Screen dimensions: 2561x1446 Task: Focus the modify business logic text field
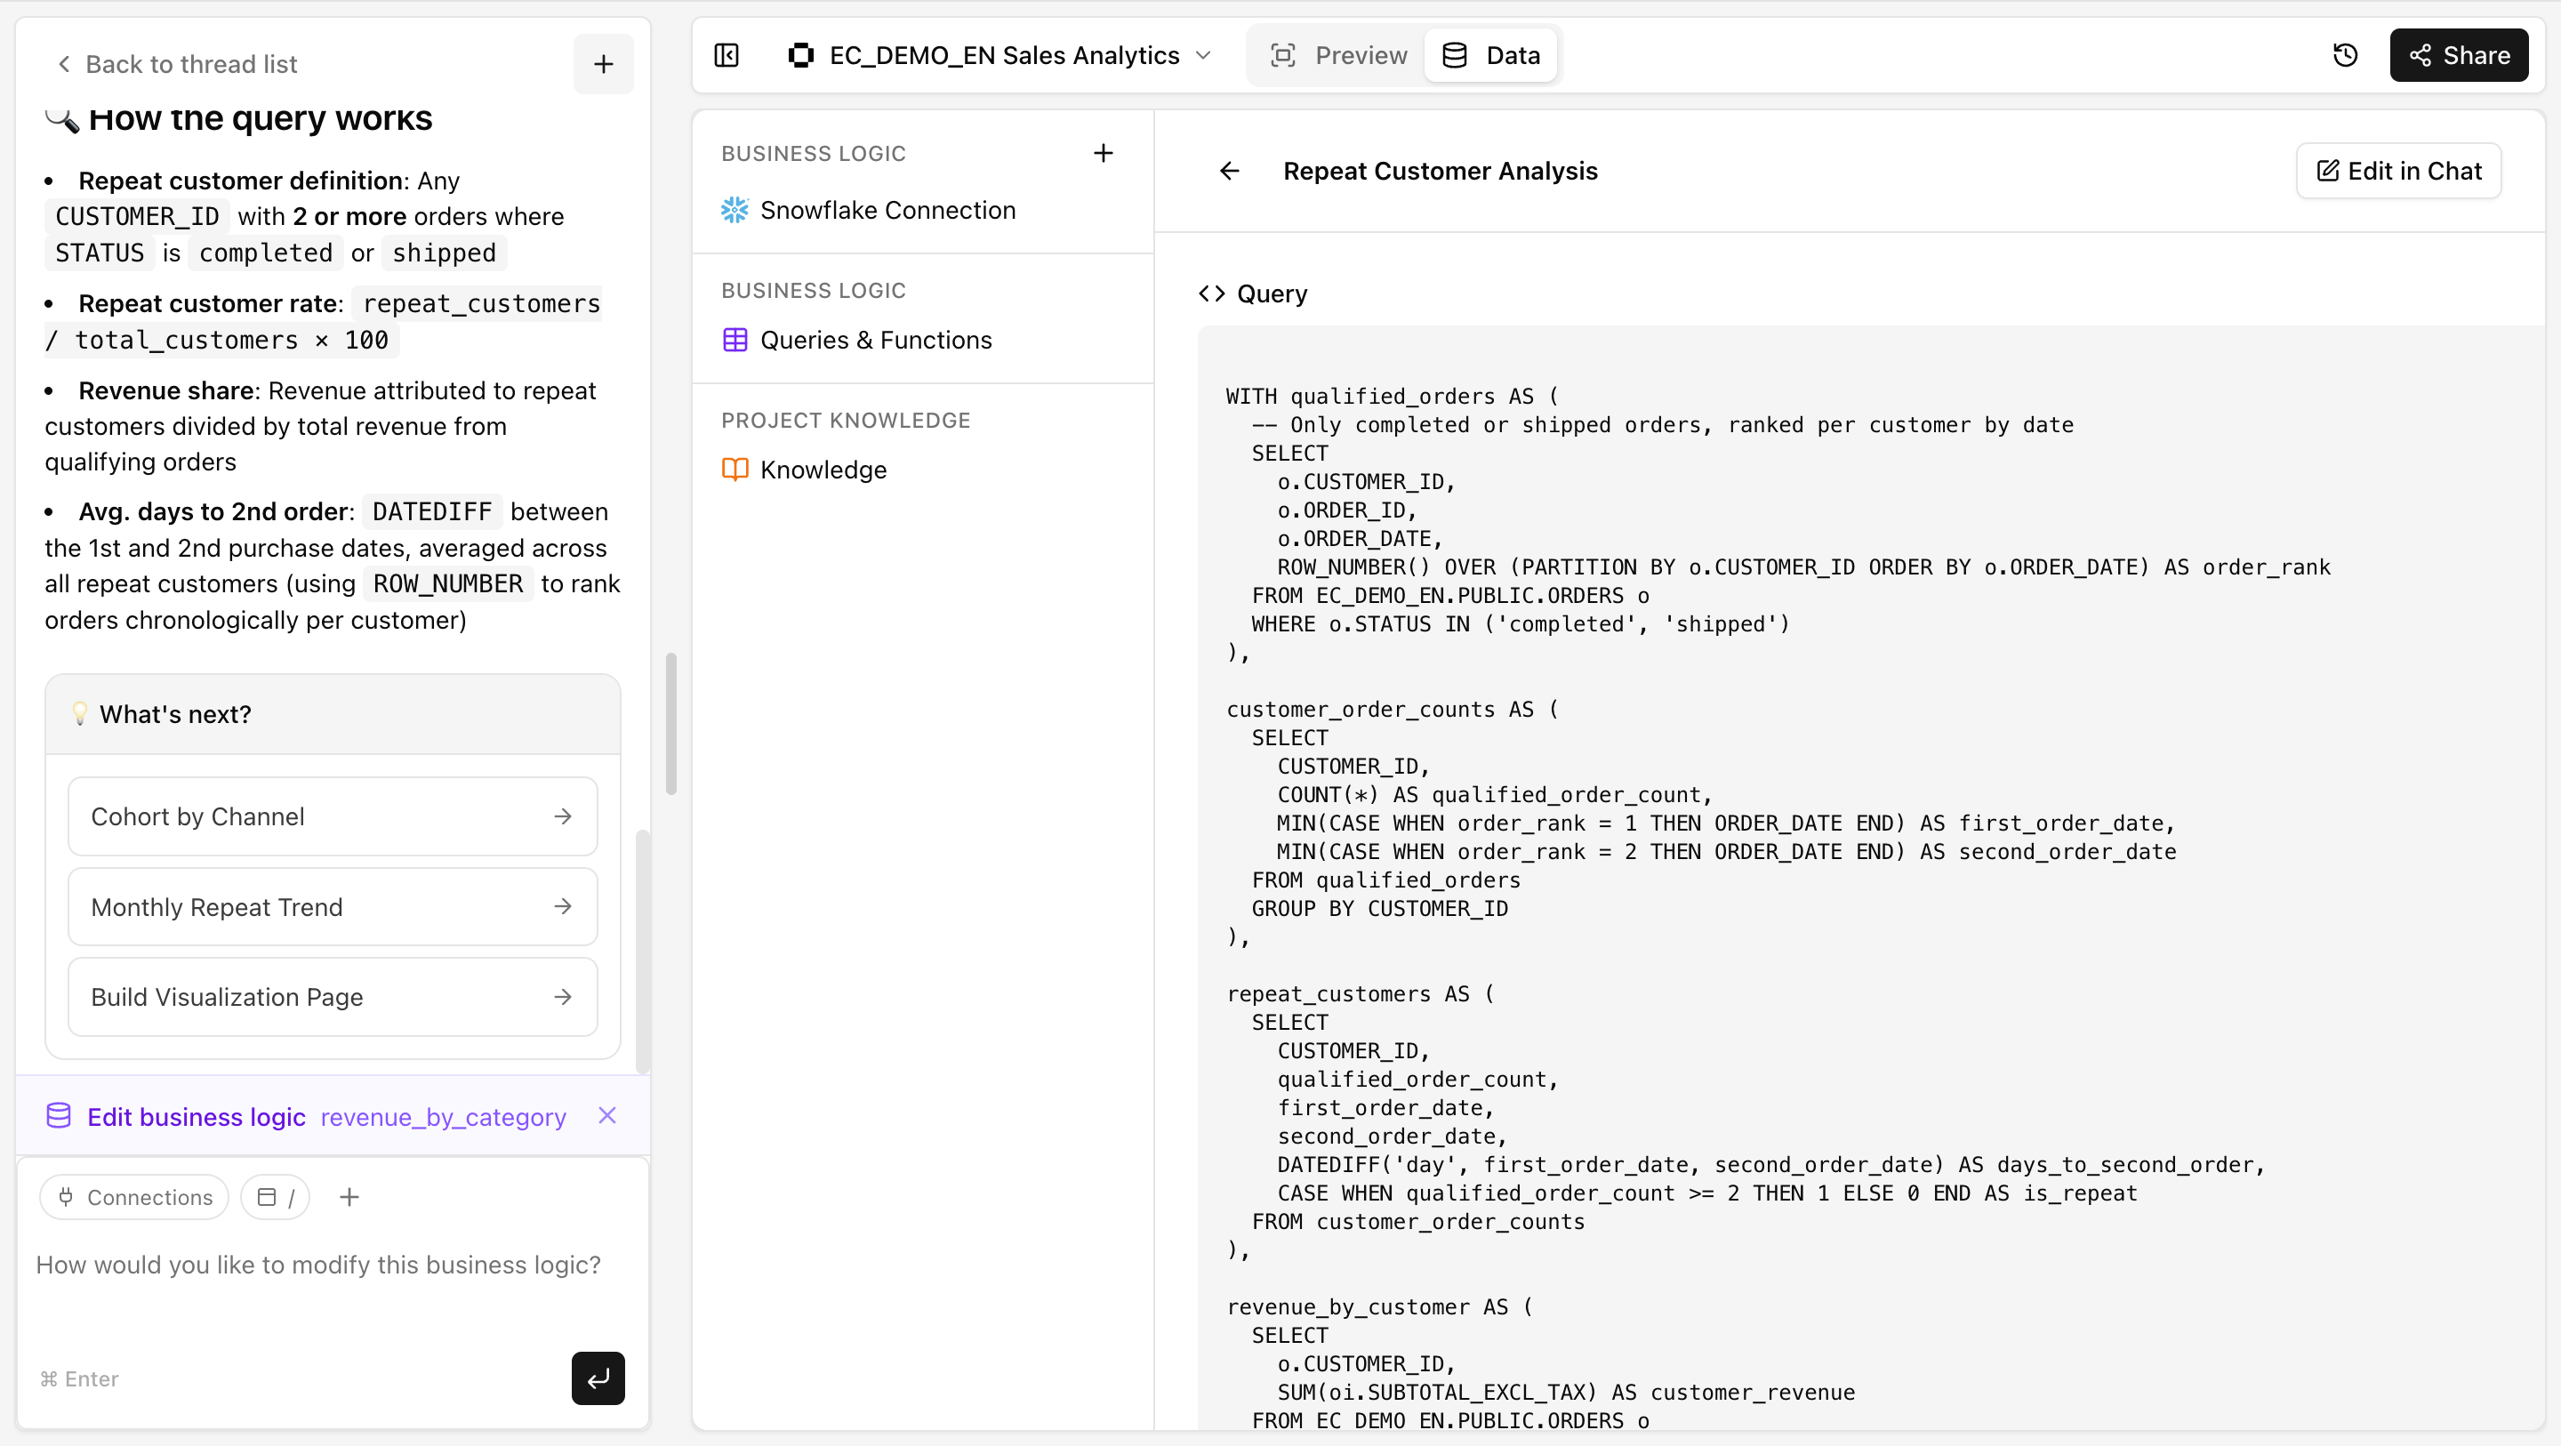point(318,1265)
